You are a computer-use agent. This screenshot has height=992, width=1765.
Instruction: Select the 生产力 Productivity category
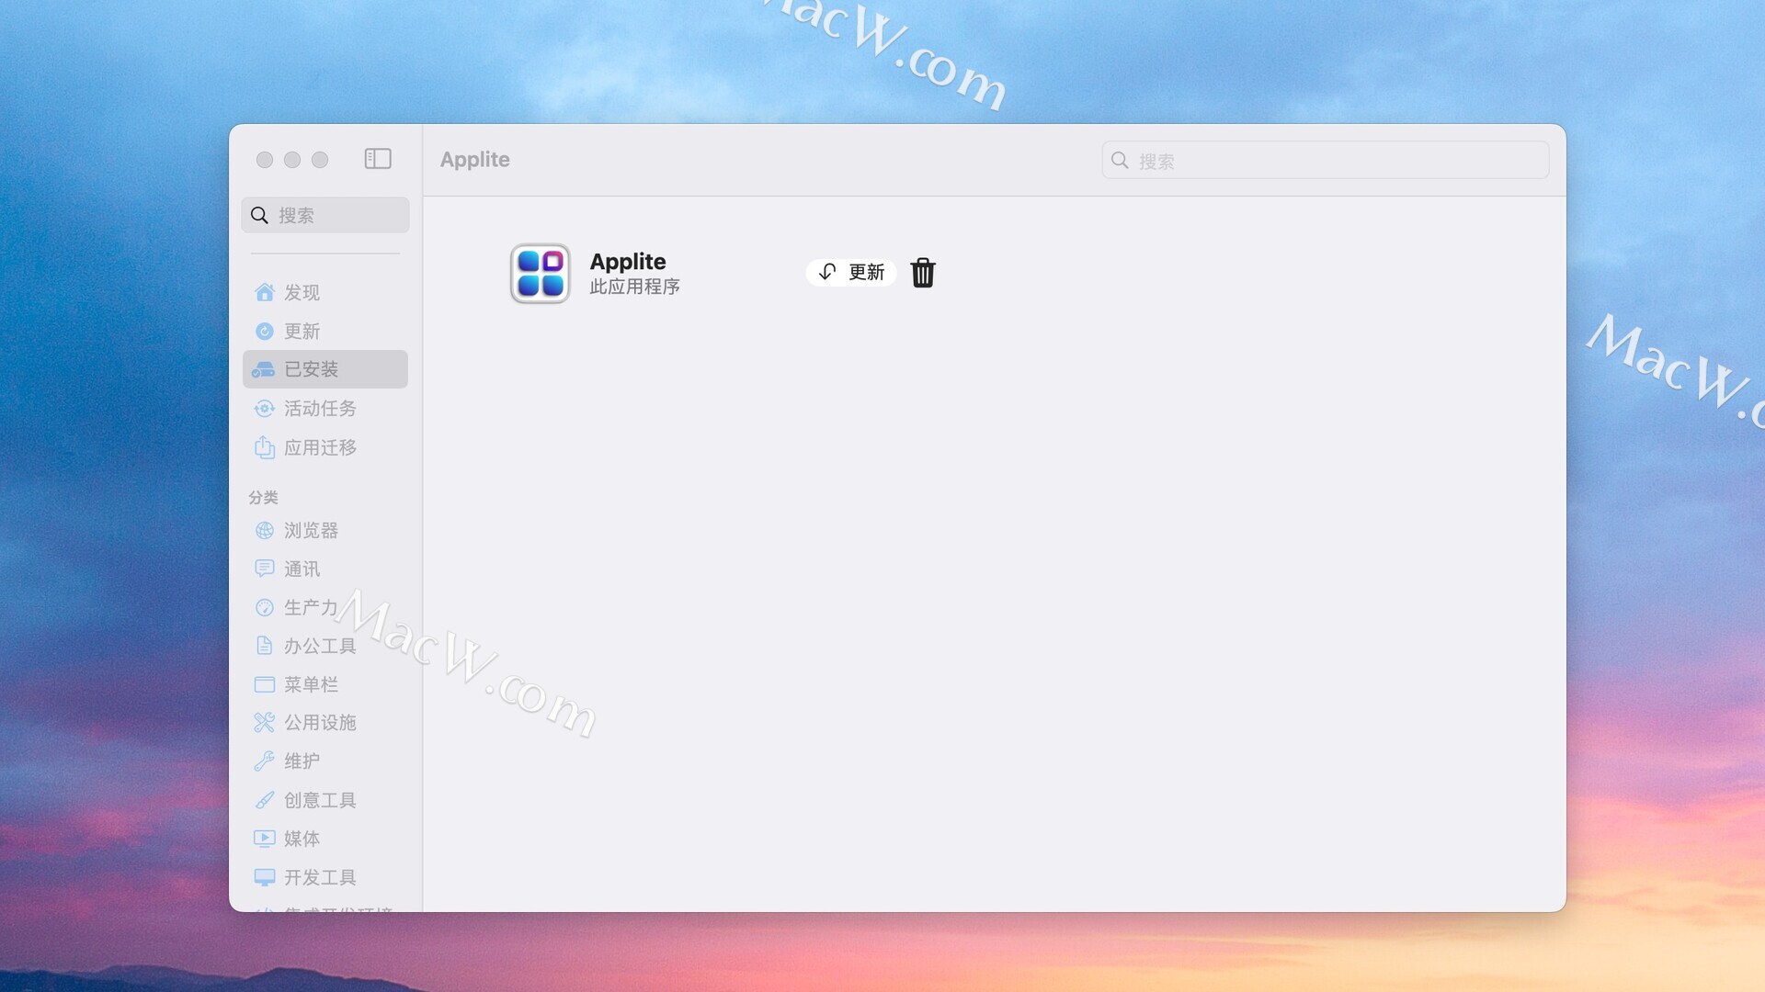[x=309, y=607]
